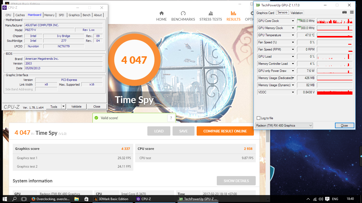Open the GPU only Power Draw dropdown
Screen dimensions: 362x203
point(293,71)
